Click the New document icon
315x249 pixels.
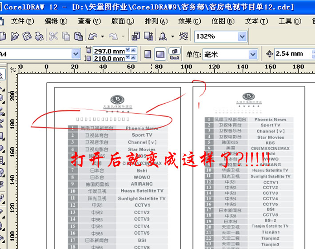click(2, 36)
